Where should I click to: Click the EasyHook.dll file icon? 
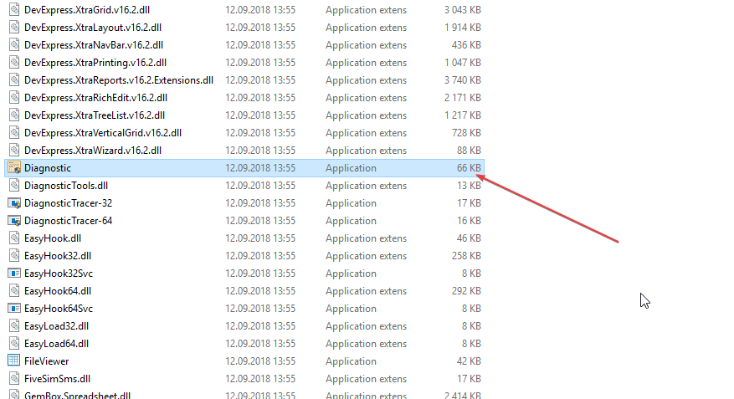pyautogui.click(x=14, y=238)
